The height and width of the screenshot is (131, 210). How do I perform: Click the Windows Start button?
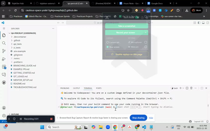(42, 127)
